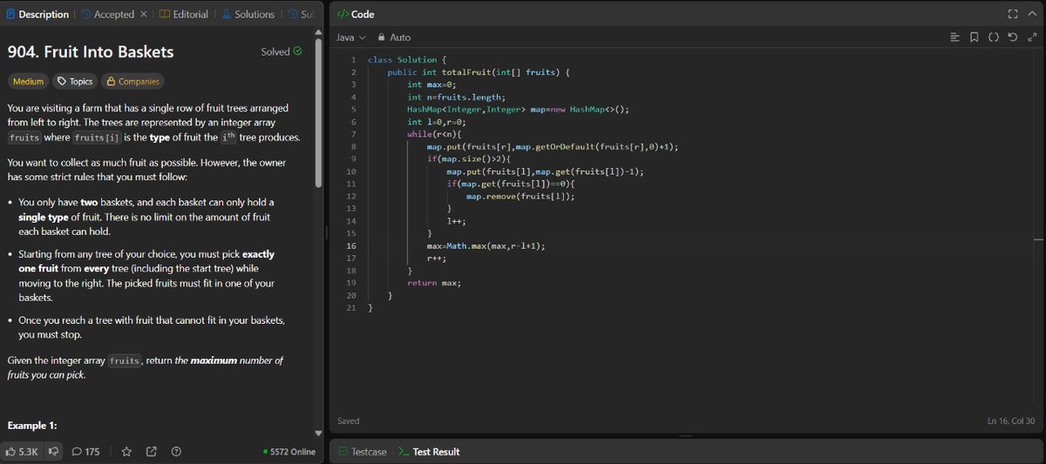
Task: Open the comments showing 175
Action: click(x=85, y=452)
